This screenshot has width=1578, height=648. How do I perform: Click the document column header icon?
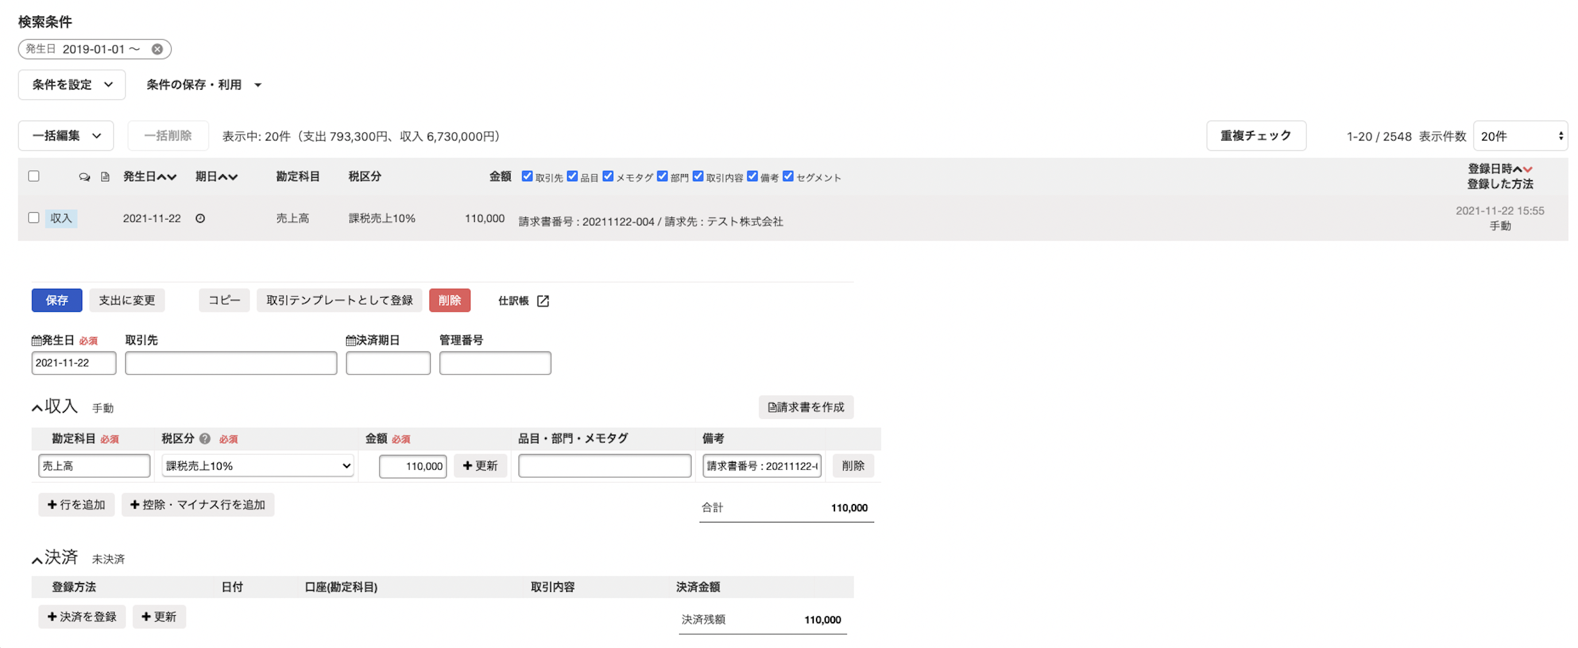(x=105, y=177)
